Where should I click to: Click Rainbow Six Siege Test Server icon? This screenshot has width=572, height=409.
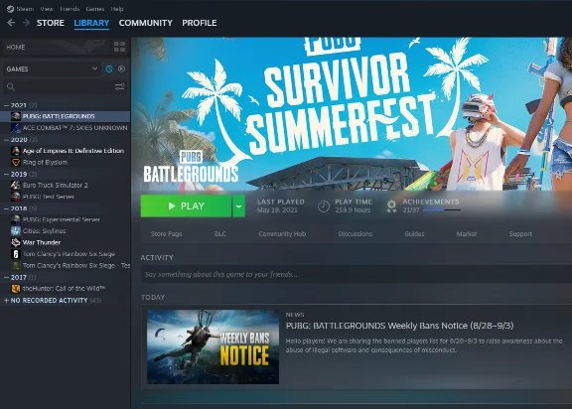pyautogui.click(x=16, y=265)
